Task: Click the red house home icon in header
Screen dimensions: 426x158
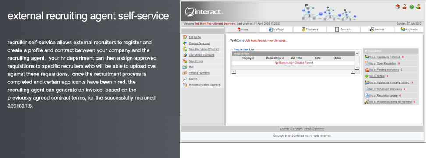Action: 398,7
